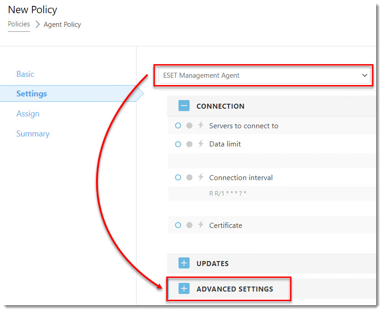Click the breadcrumb chevron separator
The height and width of the screenshot is (312, 383).
[x=37, y=25]
